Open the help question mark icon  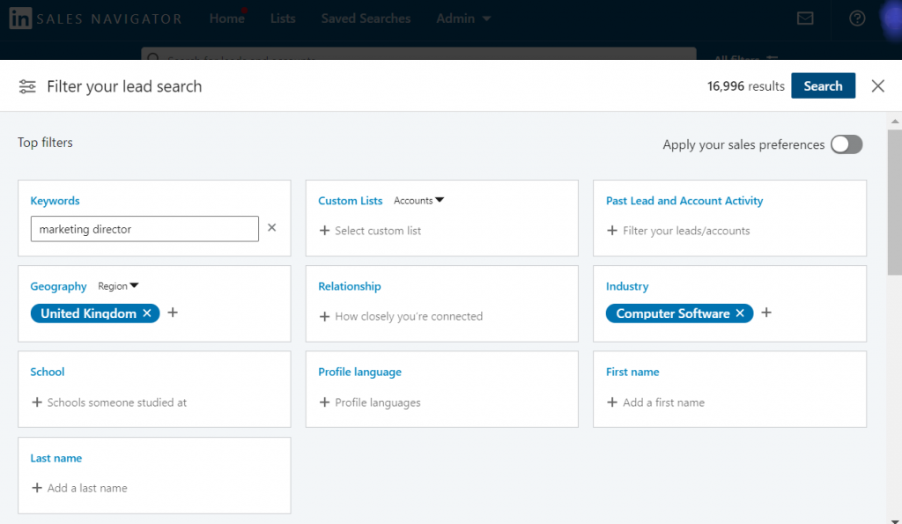pos(857,18)
